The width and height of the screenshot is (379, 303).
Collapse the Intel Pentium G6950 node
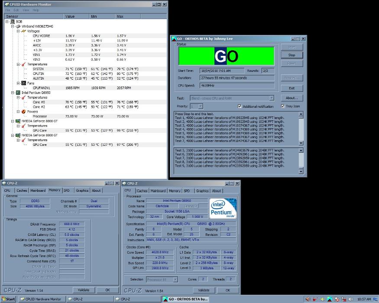[x=13, y=93]
